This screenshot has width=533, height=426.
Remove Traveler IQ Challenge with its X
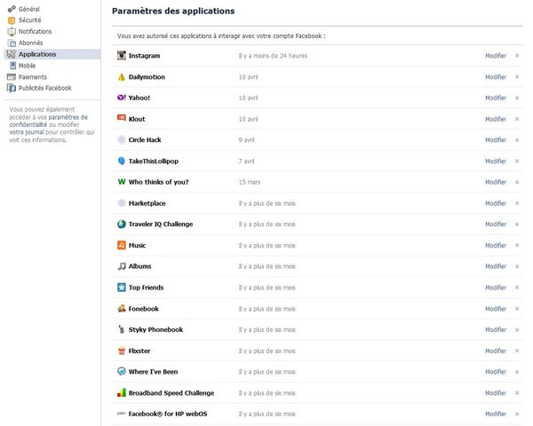click(x=517, y=225)
